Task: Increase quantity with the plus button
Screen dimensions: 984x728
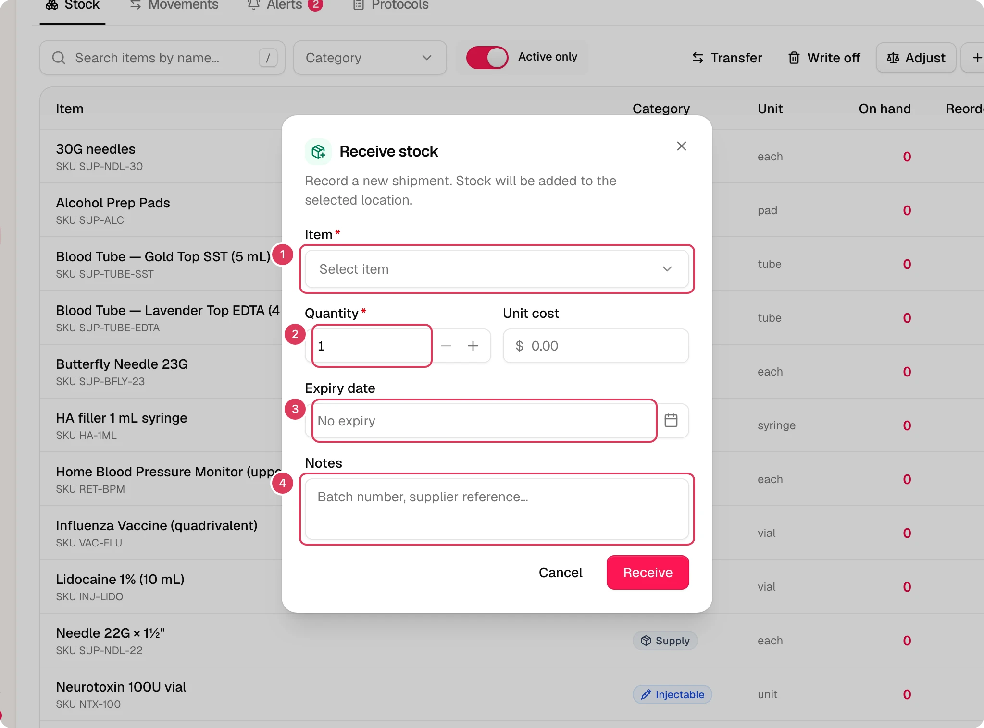Action: pos(473,346)
